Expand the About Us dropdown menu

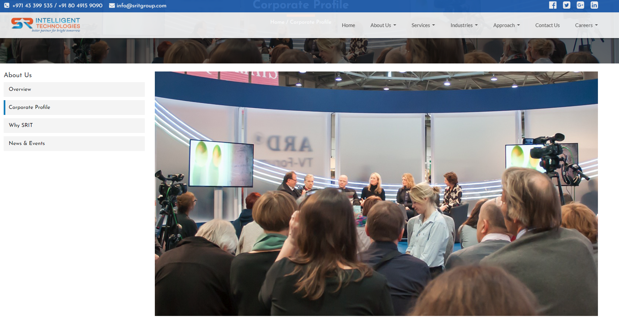pyautogui.click(x=383, y=25)
